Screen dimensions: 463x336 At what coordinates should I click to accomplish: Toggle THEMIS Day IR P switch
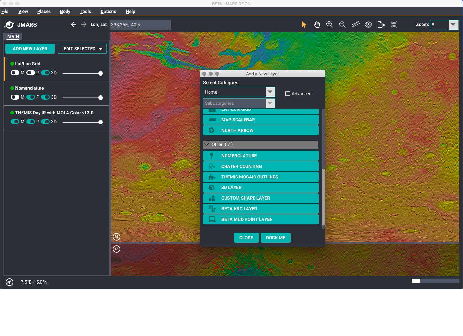(31, 122)
